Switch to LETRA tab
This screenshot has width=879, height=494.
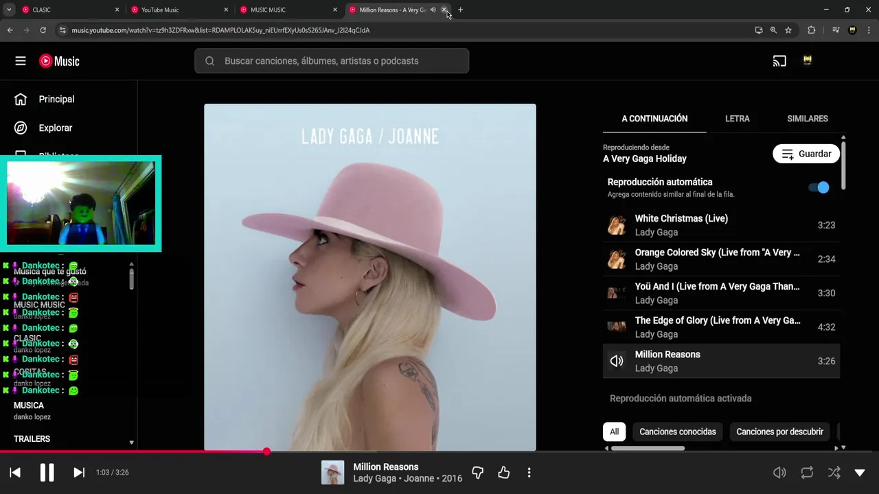click(738, 119)
